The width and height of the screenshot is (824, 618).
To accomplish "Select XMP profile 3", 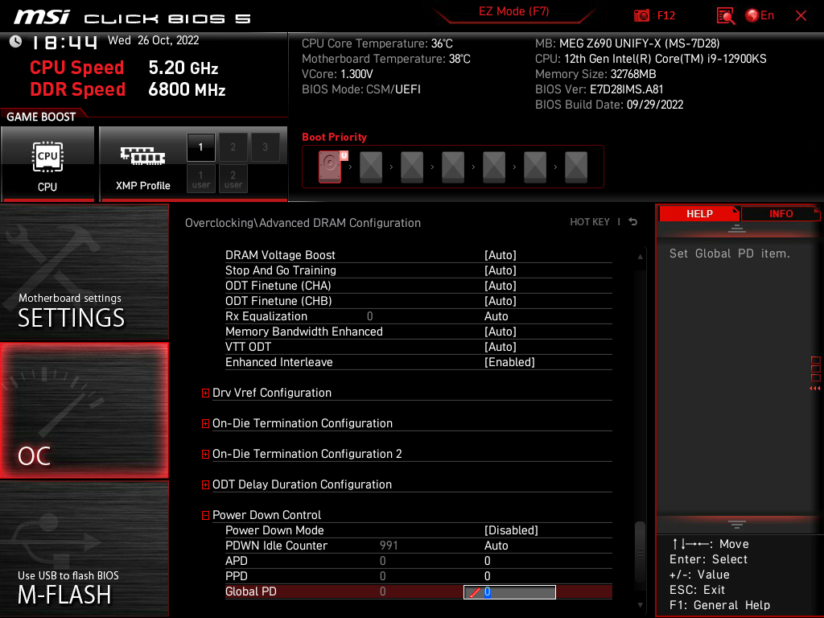I will tap(265, 147).
